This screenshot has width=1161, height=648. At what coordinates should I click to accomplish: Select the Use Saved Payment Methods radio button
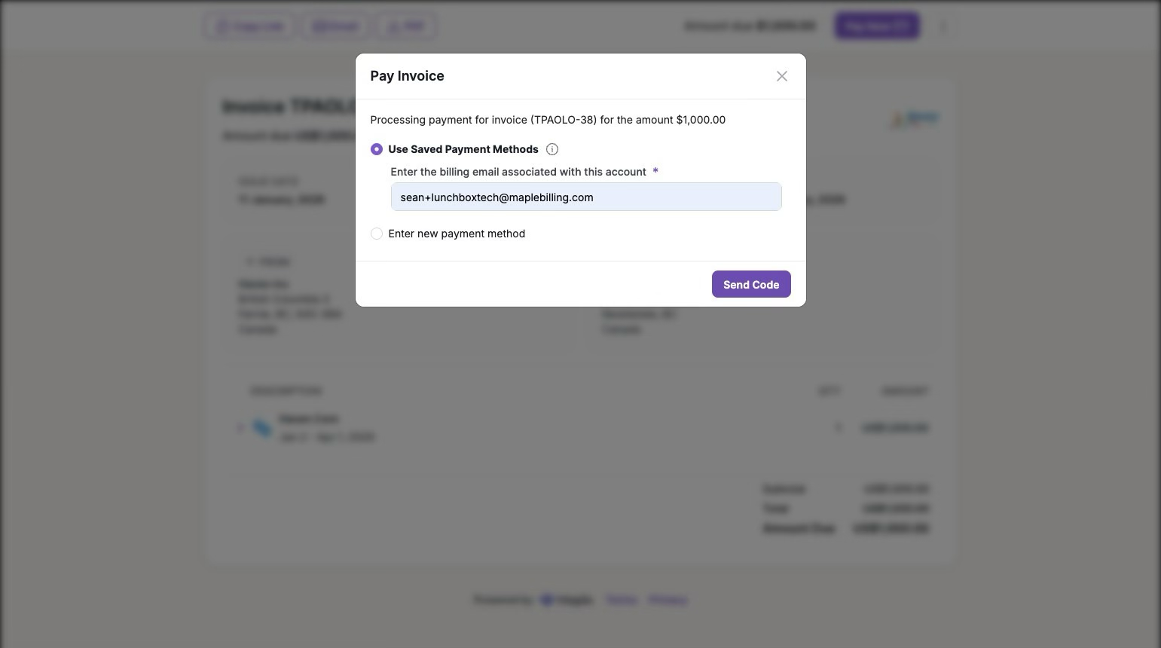click(377, 149)
